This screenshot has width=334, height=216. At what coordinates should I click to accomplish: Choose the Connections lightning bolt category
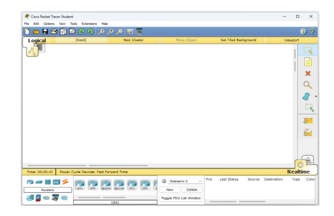click(65, 182)
